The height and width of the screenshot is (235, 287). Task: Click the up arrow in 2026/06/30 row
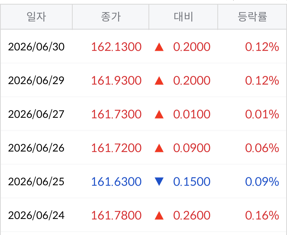(x=159, y=47)
